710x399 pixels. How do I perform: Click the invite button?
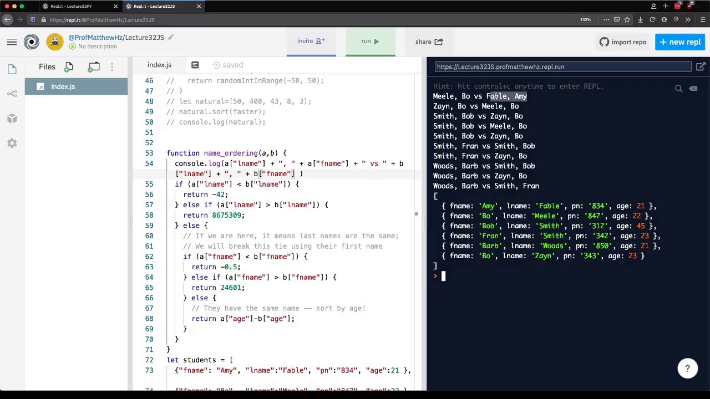pyautogui.click(x=311, y=42)
